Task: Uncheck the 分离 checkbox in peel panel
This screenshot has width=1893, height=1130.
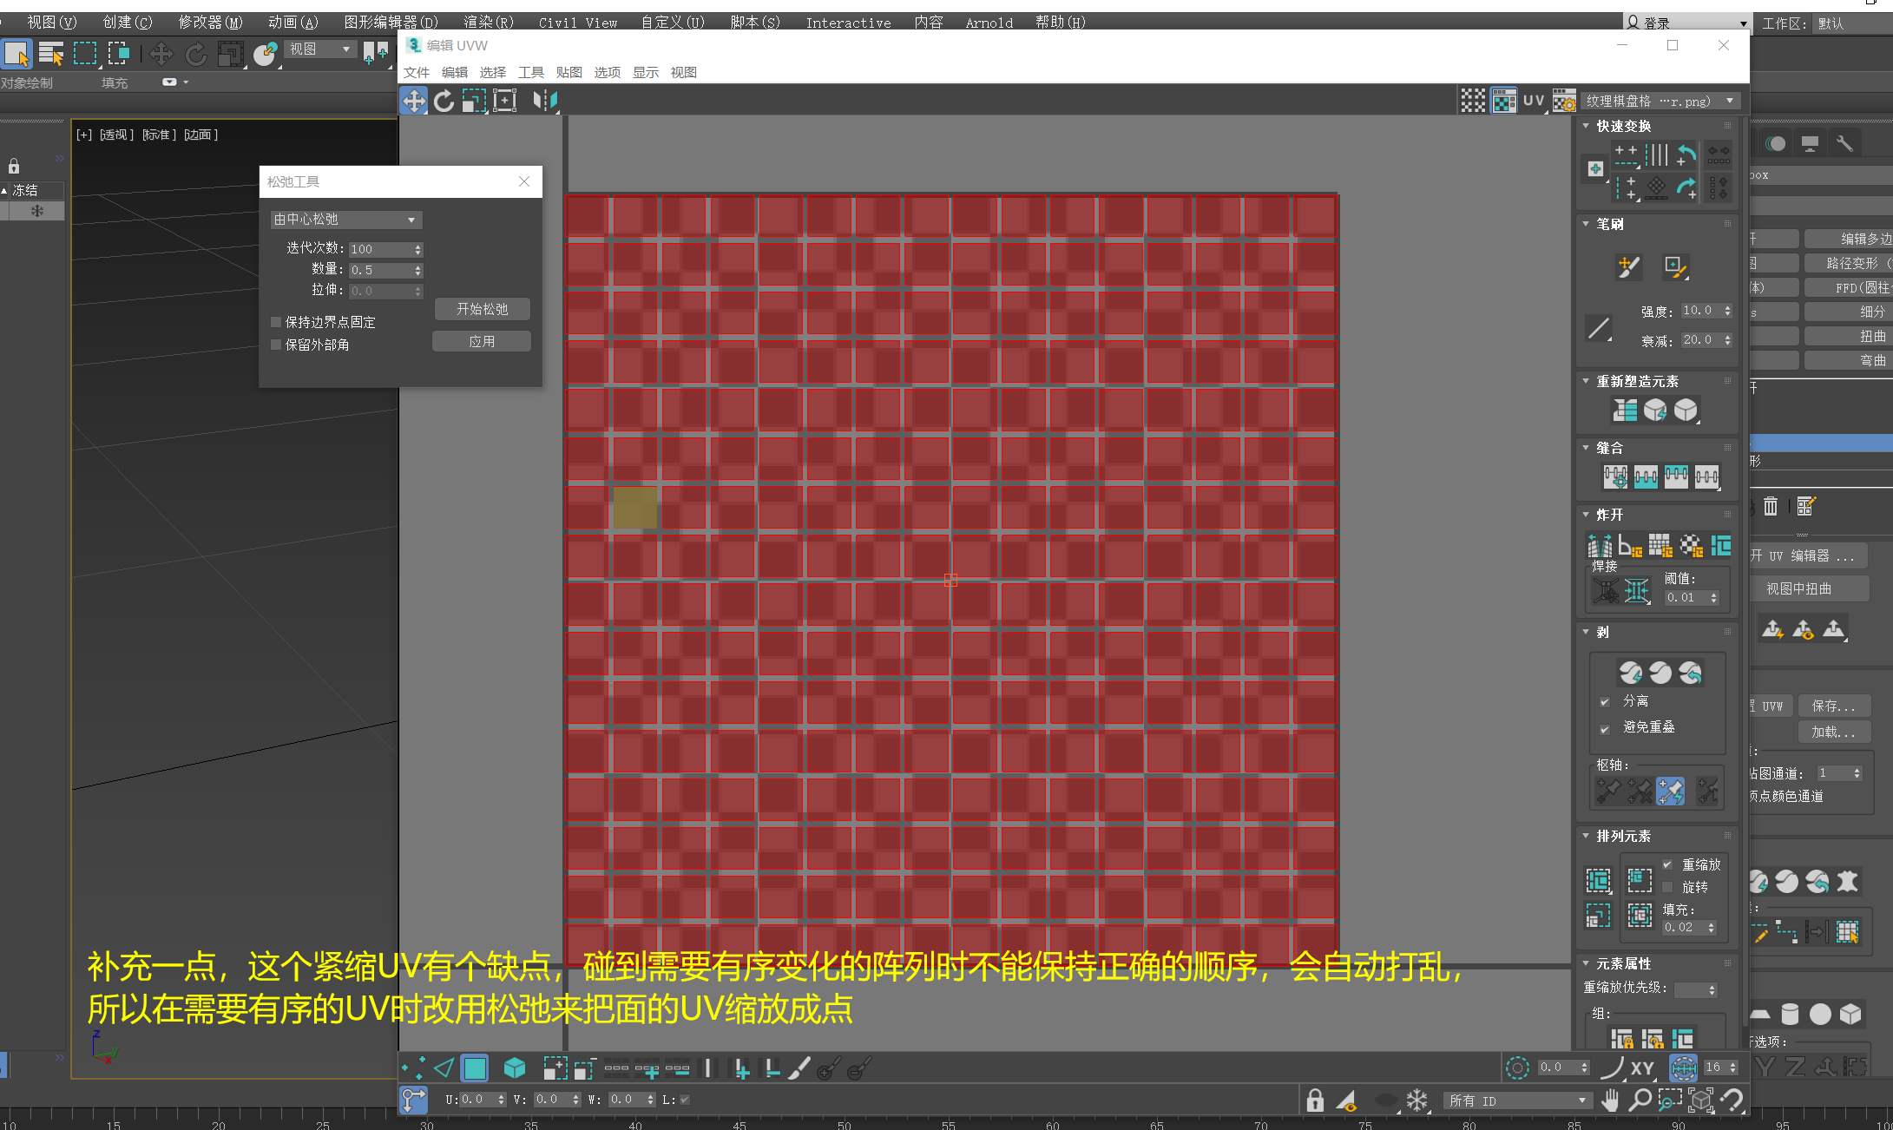Action: coord(1605,701)
